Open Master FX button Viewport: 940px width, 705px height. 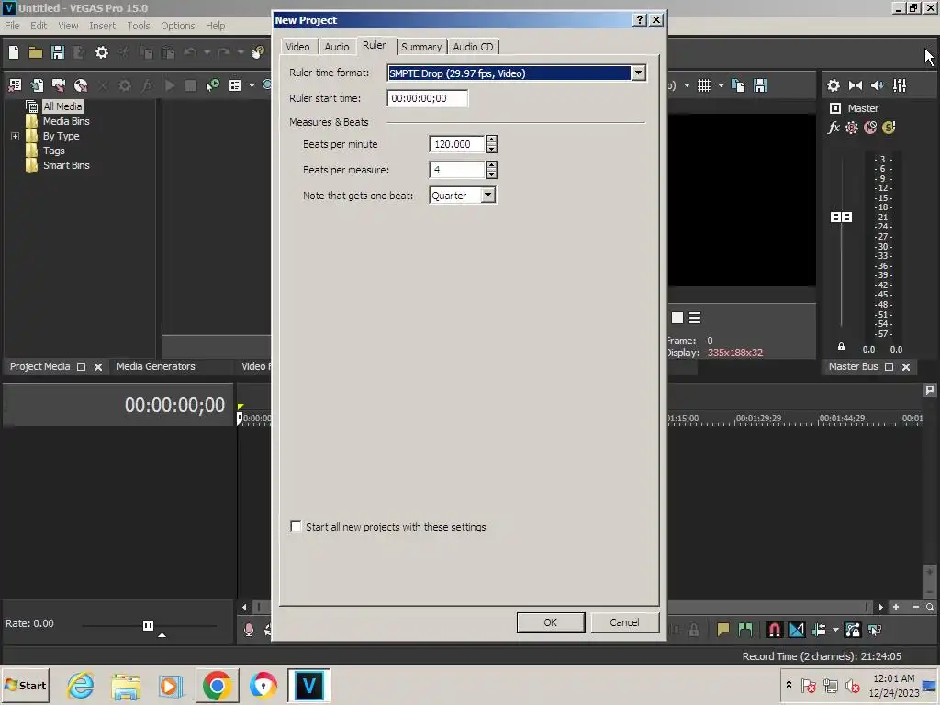834,127
